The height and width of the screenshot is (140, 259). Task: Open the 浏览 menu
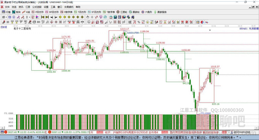(x=14, y=7)
